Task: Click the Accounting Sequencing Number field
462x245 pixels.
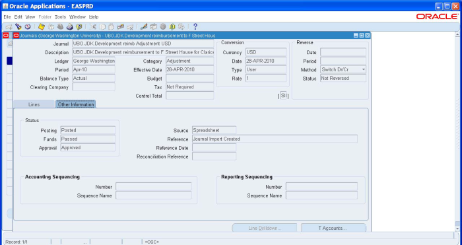Action: point(154,187)
